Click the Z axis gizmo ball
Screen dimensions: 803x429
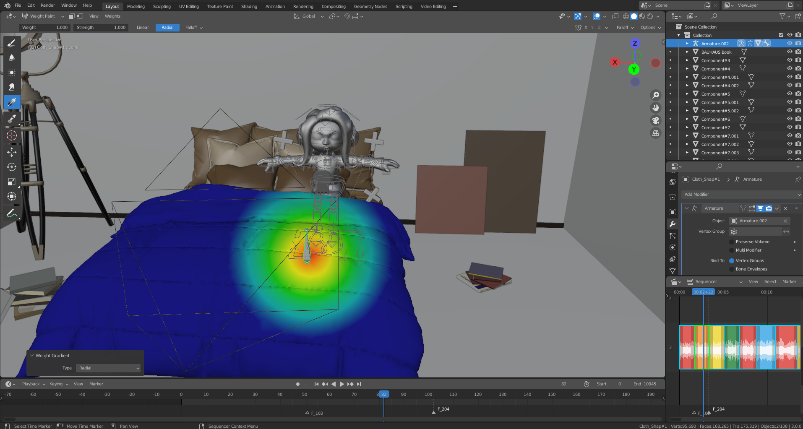click(635, 43)
